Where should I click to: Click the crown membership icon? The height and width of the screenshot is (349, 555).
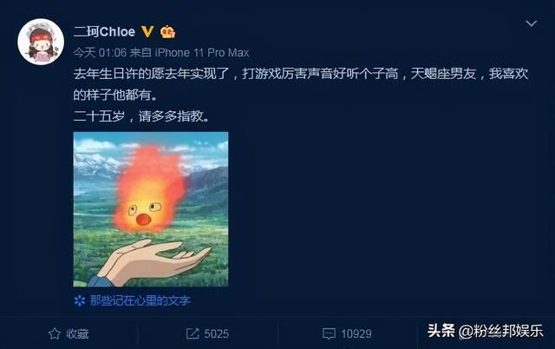[x=167, y=32]
